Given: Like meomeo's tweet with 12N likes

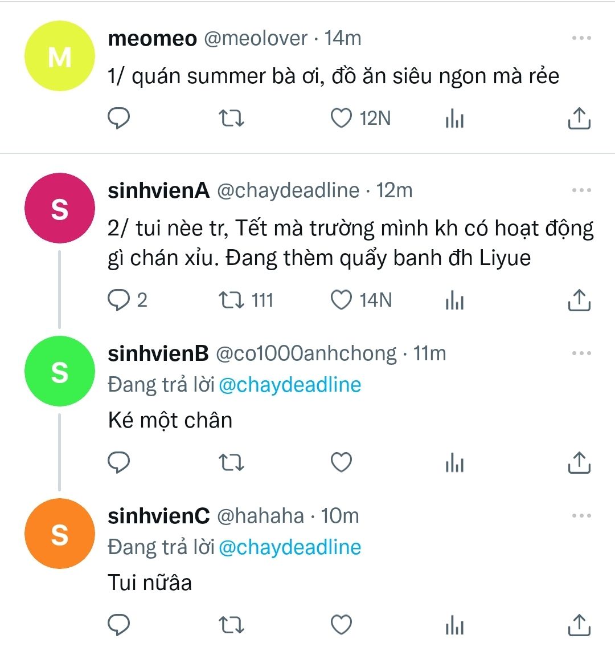Looking at the screenshot, I should [x=342, y=119].
